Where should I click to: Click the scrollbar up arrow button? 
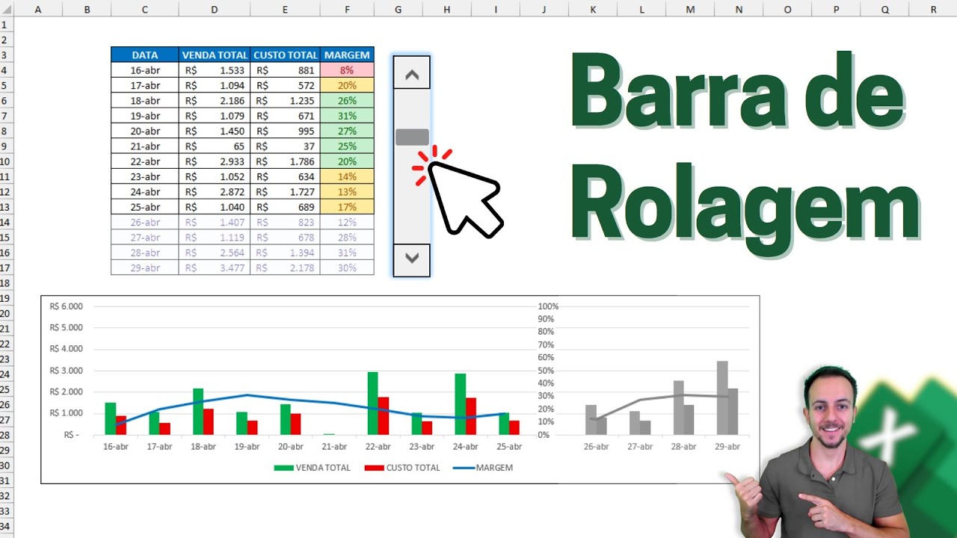[x=412, y=74]
